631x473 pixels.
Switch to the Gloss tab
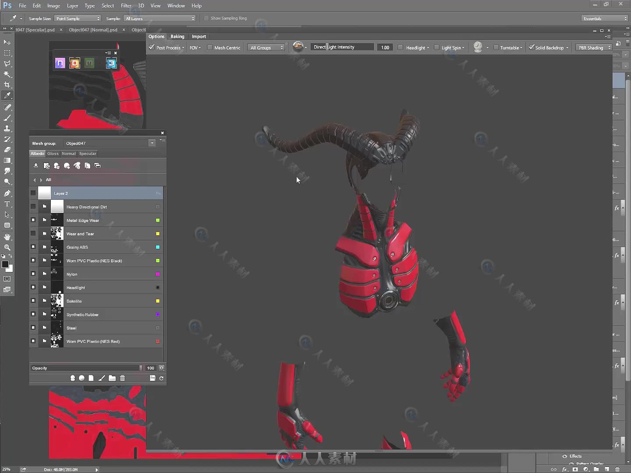pyautogui.click(x=53, y=154)
